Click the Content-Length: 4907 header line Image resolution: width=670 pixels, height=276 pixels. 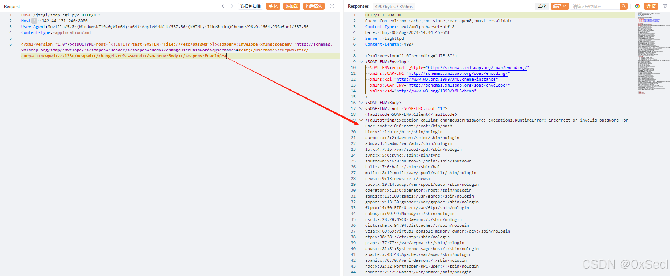(389, 44)
